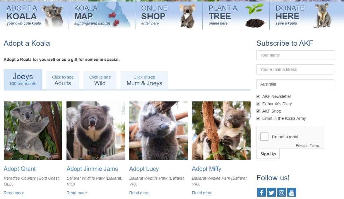344x199 pixels.
Task: Open the Instagram social icon
Action: point(282,192)
